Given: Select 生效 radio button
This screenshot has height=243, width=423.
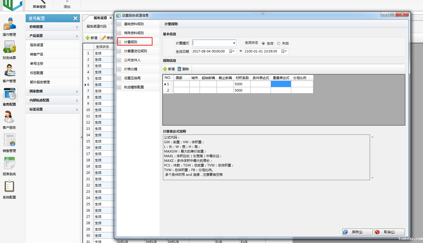Looking at the screenshot, I should [263, 43].
